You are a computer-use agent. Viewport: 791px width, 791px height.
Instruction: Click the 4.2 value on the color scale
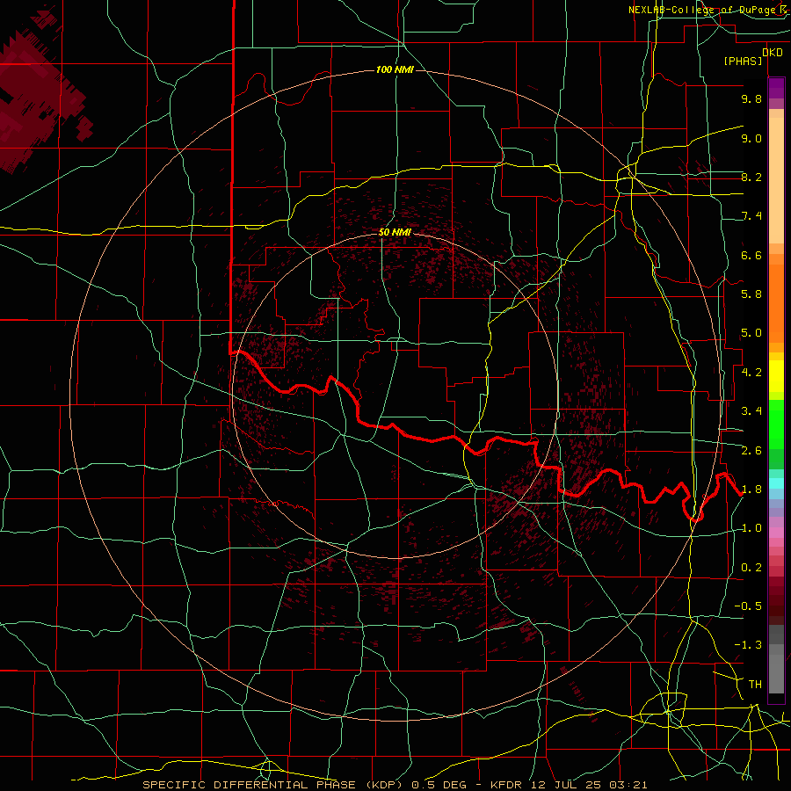click(x=751, y=373)
